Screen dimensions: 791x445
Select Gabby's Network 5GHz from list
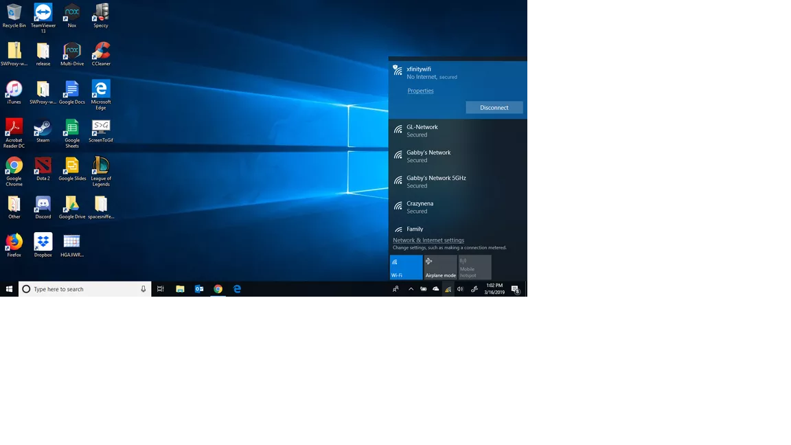coord(457,181)
